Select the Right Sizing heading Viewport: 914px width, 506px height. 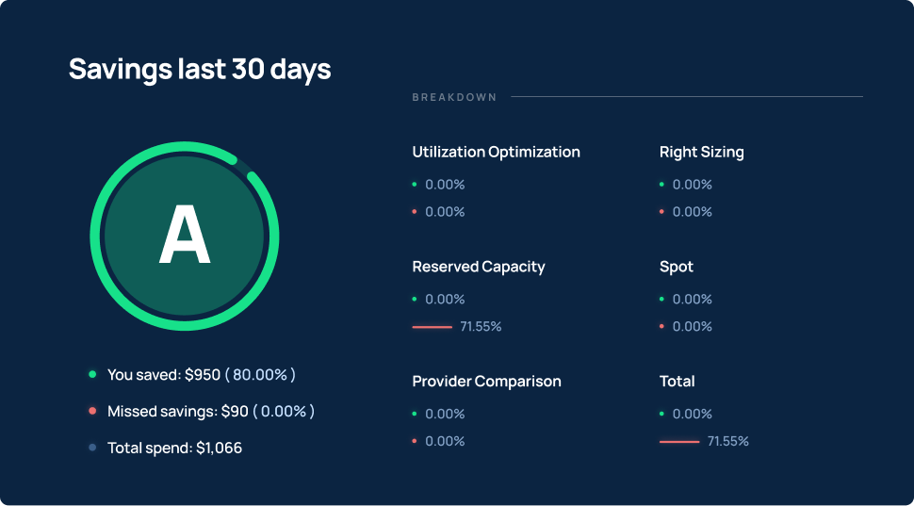pos(701,152)
